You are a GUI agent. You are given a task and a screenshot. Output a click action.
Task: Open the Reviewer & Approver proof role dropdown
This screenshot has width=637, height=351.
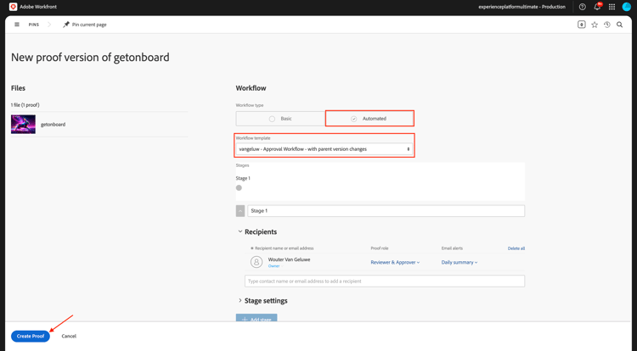tap(395, 262)
